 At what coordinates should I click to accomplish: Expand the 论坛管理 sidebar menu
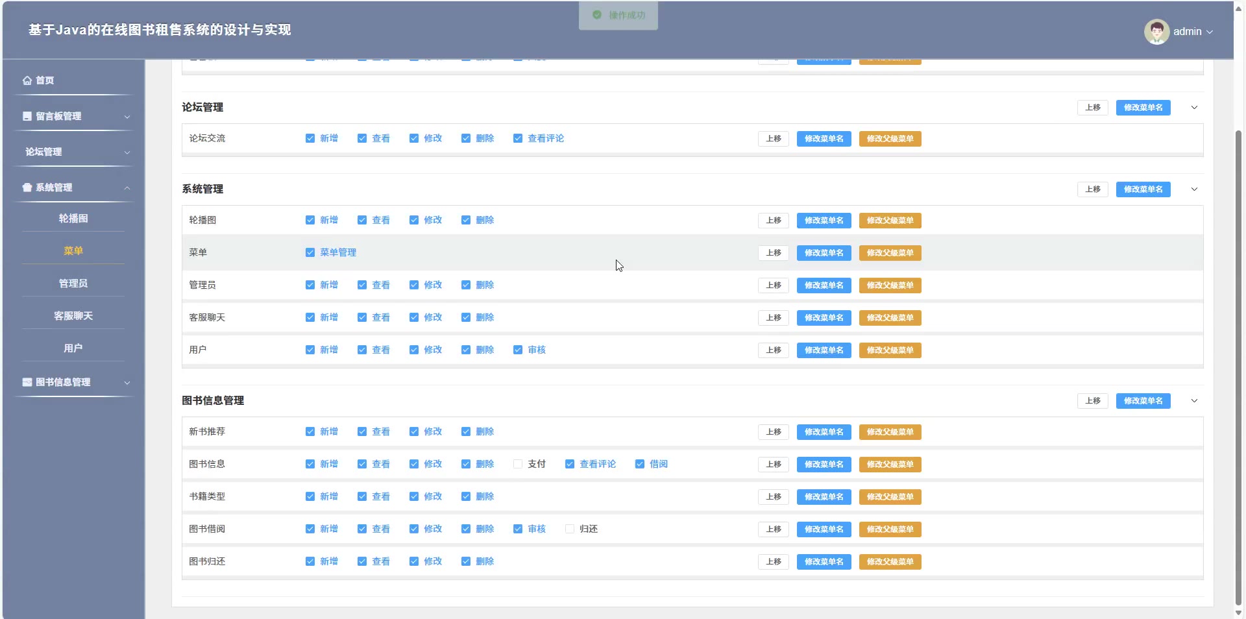[x=74, y=152]
